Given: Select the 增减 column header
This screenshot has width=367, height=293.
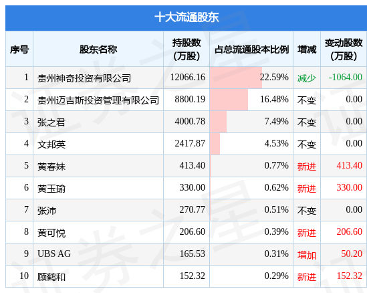Looking at the screenshot, I should (x=307, y=50).
